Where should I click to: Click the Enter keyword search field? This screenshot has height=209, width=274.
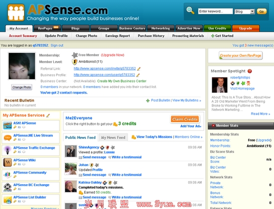[x=215, y=11]
